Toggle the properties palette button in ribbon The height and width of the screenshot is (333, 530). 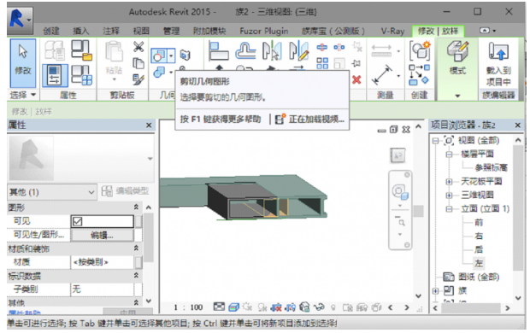tap(55, 75)
